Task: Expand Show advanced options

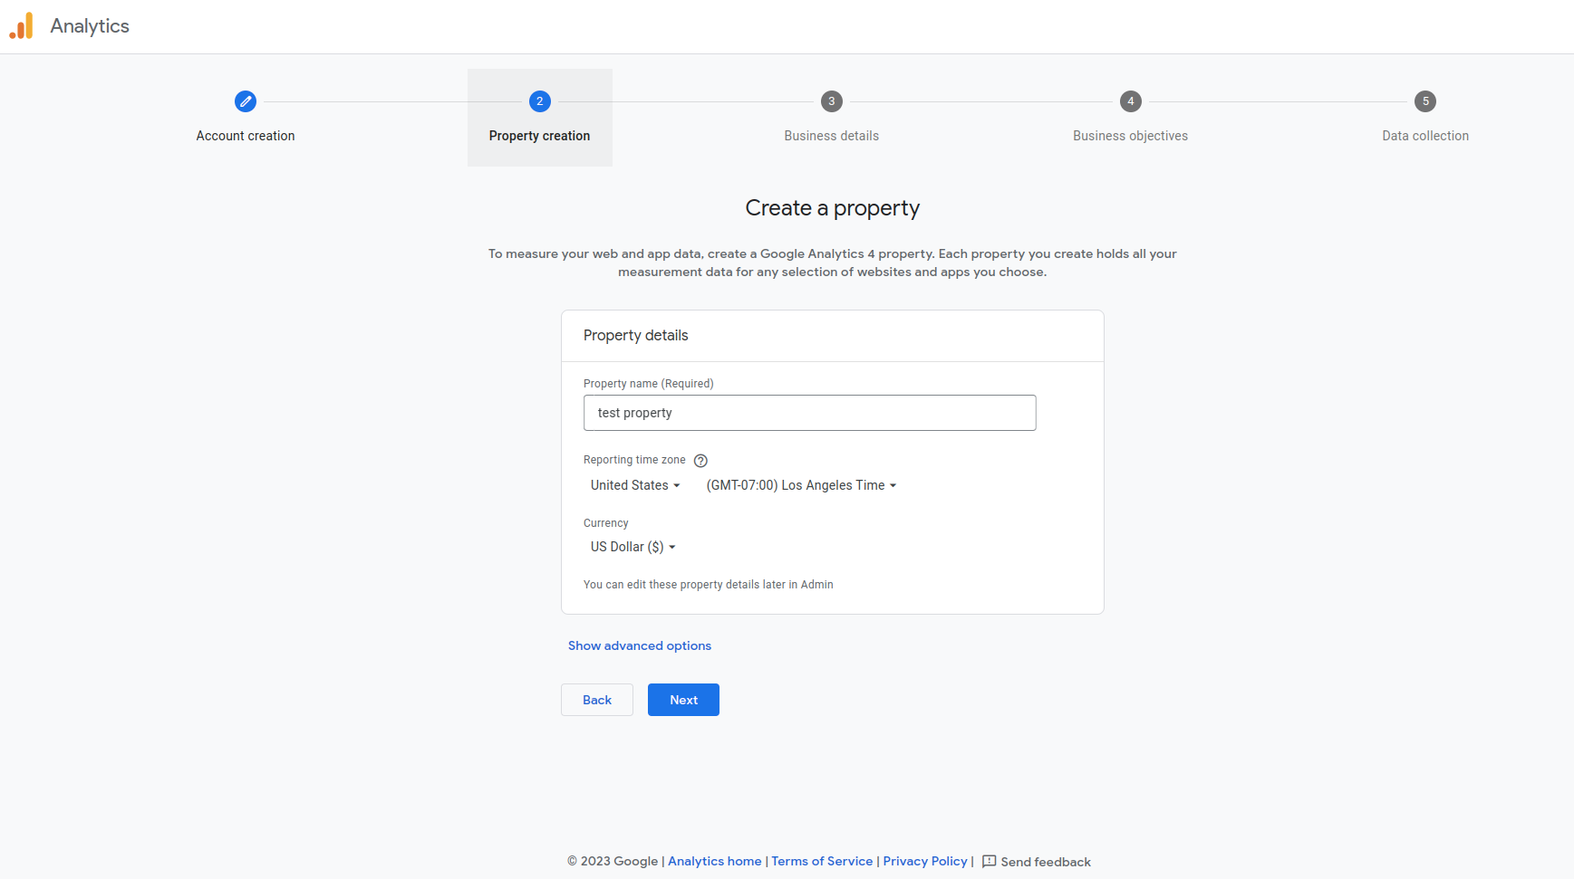Action: (x=640, y=645)
